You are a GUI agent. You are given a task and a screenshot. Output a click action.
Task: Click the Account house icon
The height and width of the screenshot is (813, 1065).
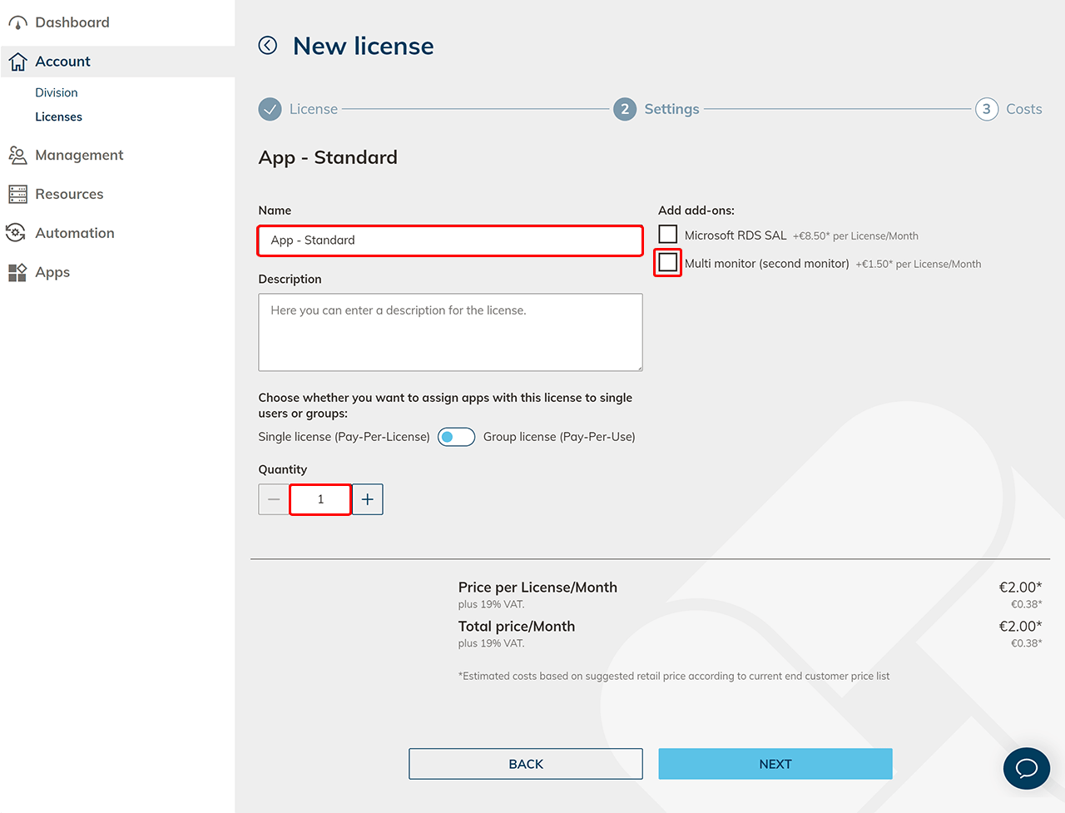coord(17,62)
